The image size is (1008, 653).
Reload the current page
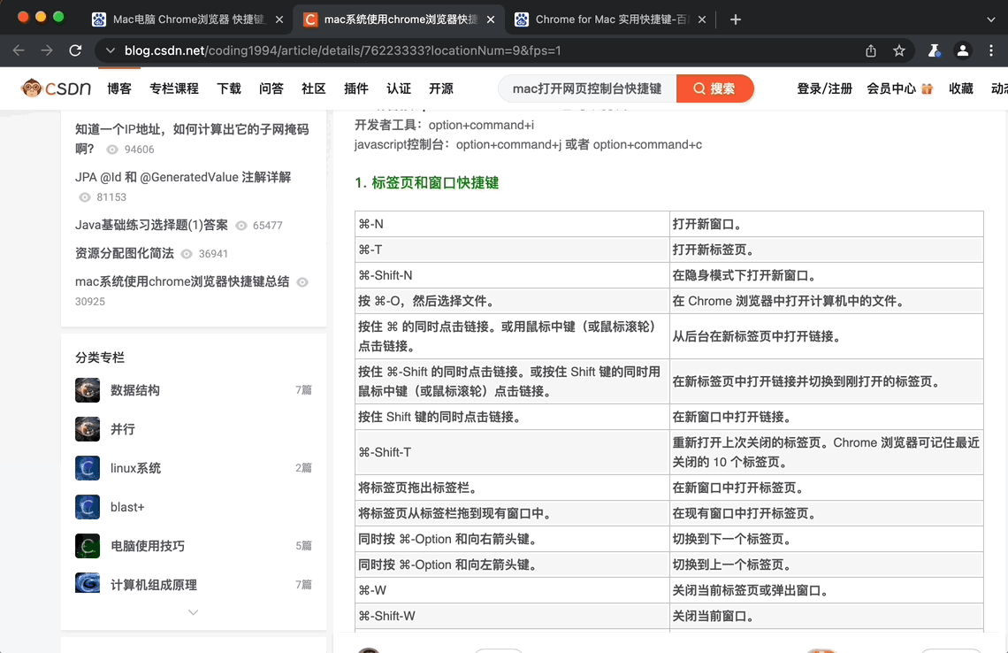pyautogui.click(x=75, y=50)
